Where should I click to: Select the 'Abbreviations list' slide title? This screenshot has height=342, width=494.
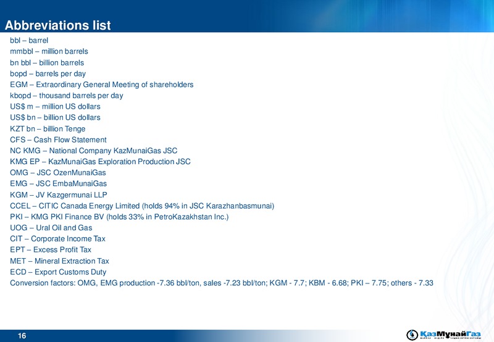[x=57, y=25]
